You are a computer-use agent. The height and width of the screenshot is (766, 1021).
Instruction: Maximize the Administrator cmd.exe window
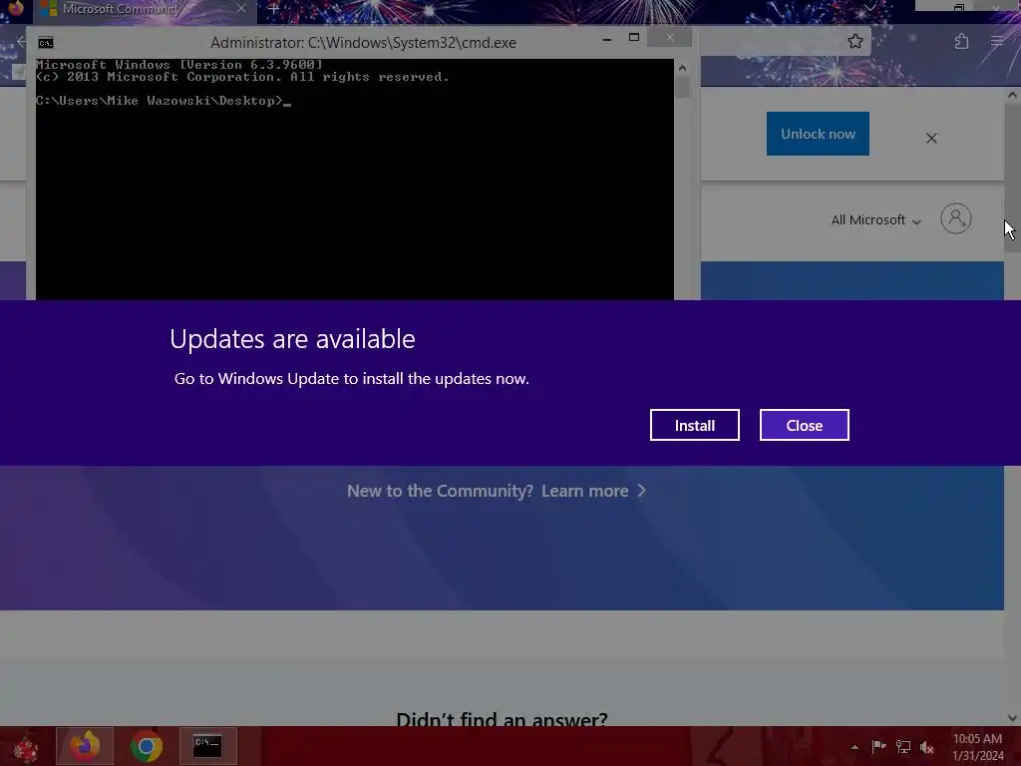[x=633, y=38]
